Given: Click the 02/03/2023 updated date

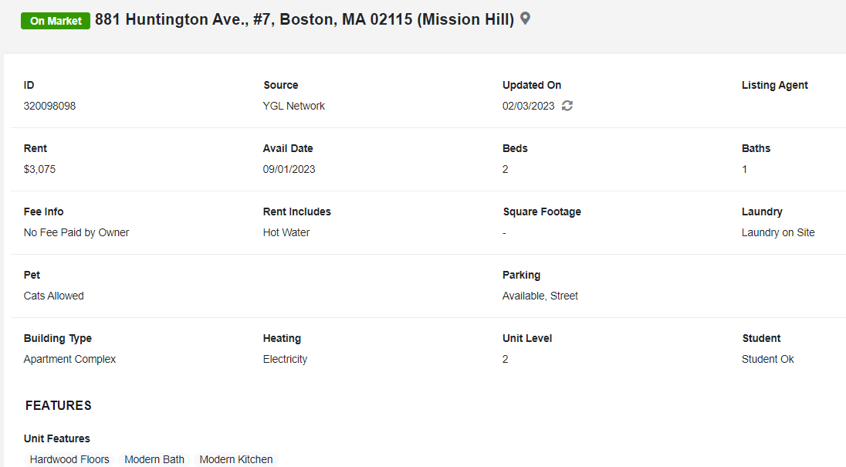Looking at the screenshot, I should [528, 106].
